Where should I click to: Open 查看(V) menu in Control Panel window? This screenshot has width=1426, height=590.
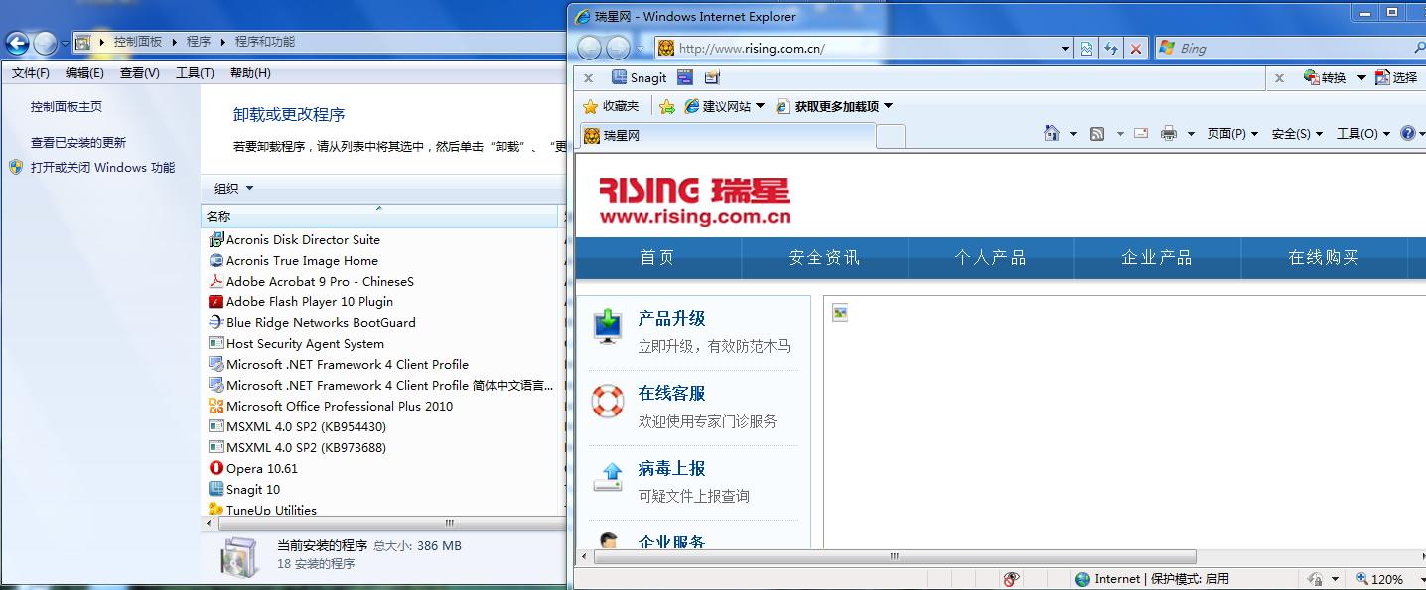(140, 73)
